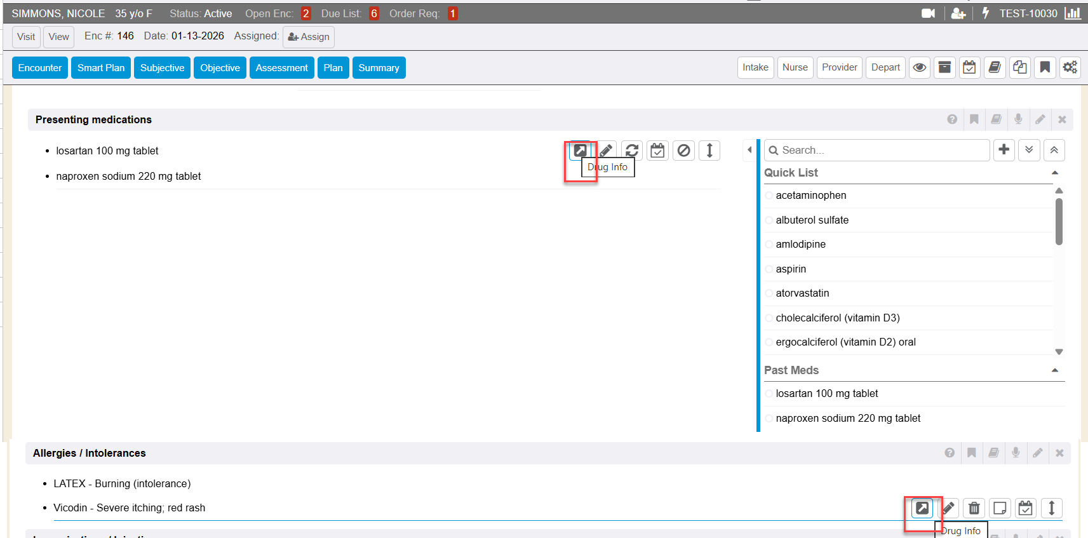Collapse the Past Meds section
The image size is (1088, 538).
(1054, 370)
